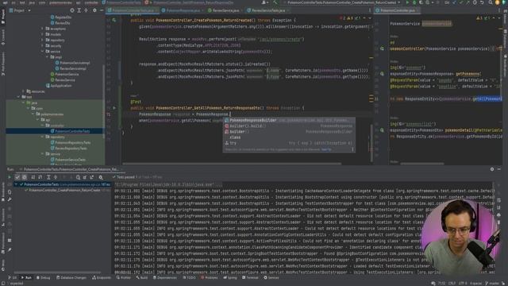Collapse the controller folder under test
Screen dimensions: 508x286
pyautogui.click(x=42, y=126)
